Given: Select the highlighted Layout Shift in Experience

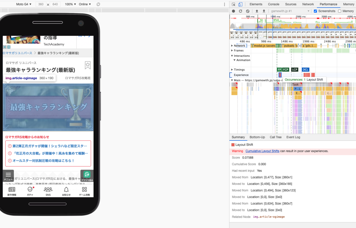Looking at the screenshot, I should click(280, 75).
